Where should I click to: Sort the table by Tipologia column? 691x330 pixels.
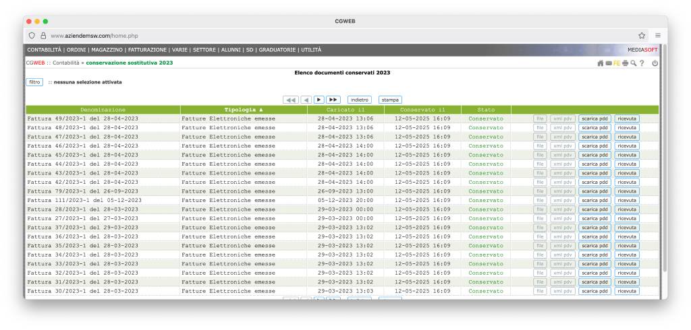[244, 109]
